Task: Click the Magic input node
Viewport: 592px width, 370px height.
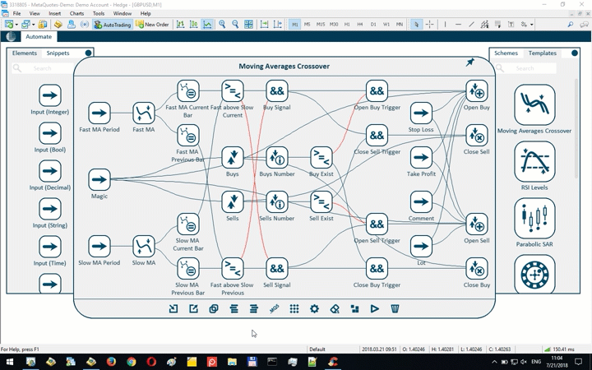Action: point(99,180)
